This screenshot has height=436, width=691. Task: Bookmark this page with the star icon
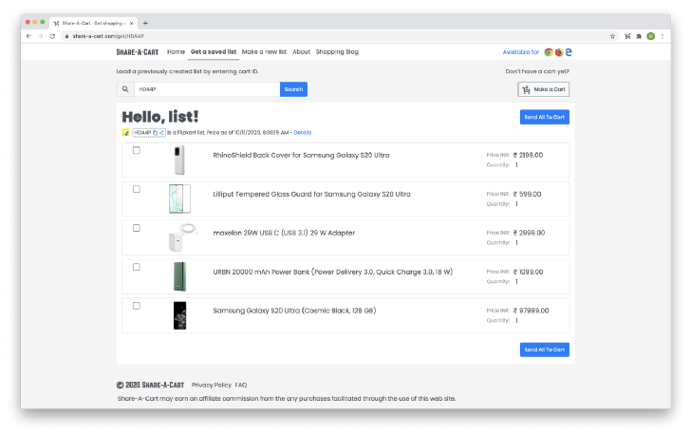coord(613,36)
